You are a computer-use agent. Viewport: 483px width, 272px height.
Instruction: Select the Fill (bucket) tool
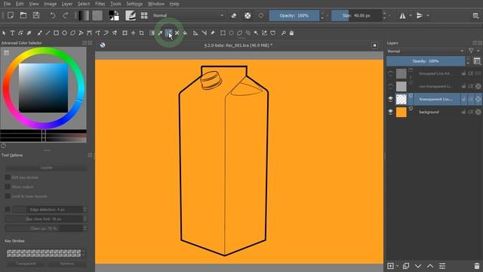(185, 33)
